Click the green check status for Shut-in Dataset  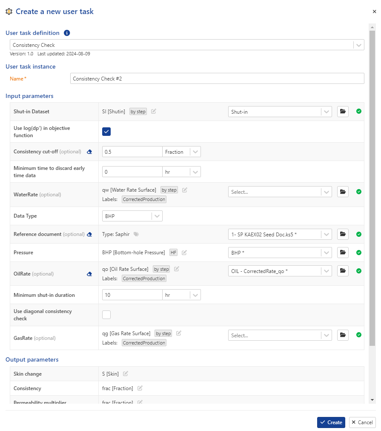click(358, 111)
